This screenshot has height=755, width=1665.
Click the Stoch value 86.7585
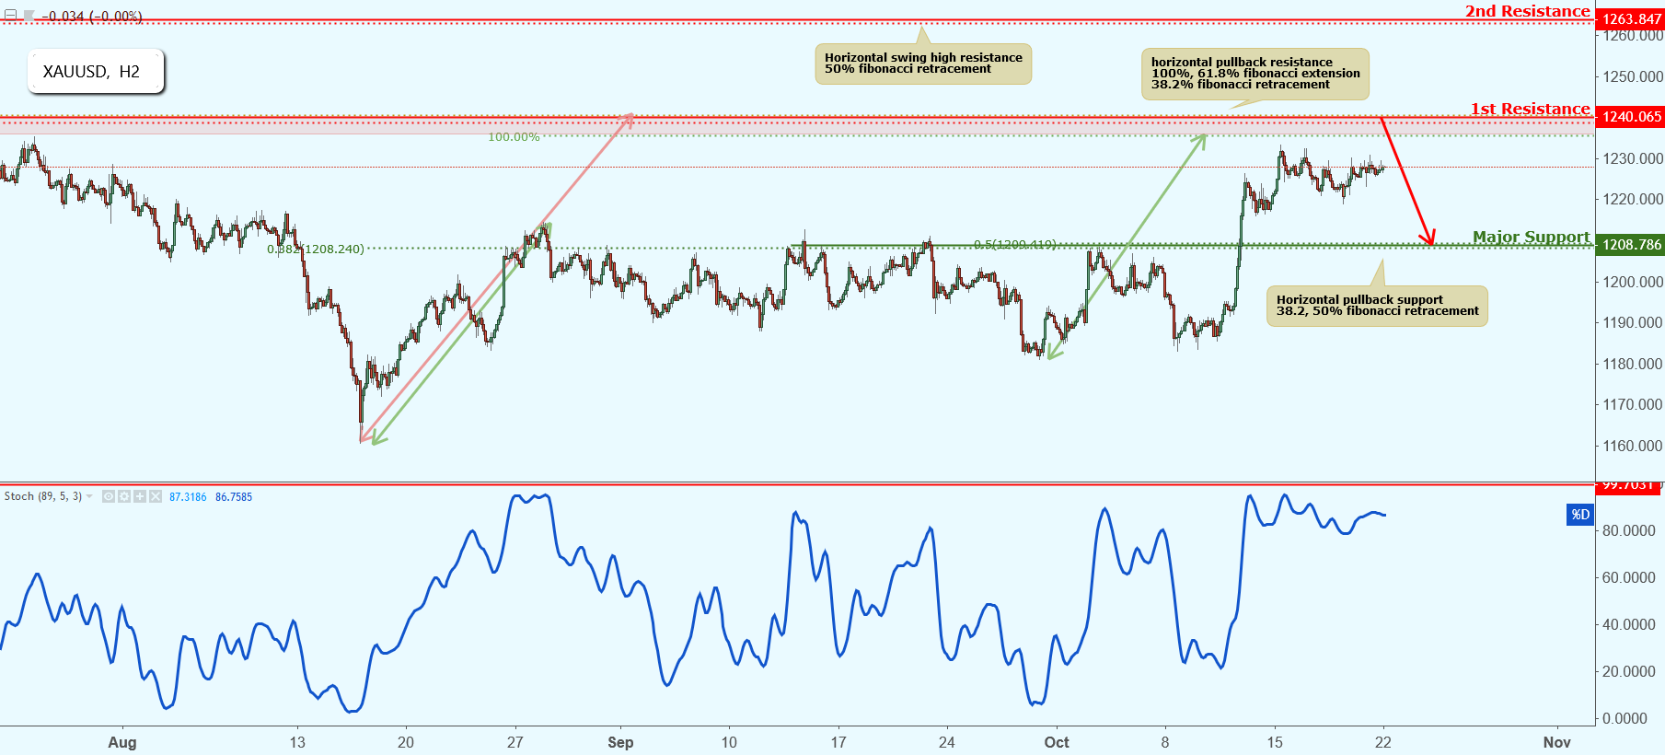click(234, 497)
